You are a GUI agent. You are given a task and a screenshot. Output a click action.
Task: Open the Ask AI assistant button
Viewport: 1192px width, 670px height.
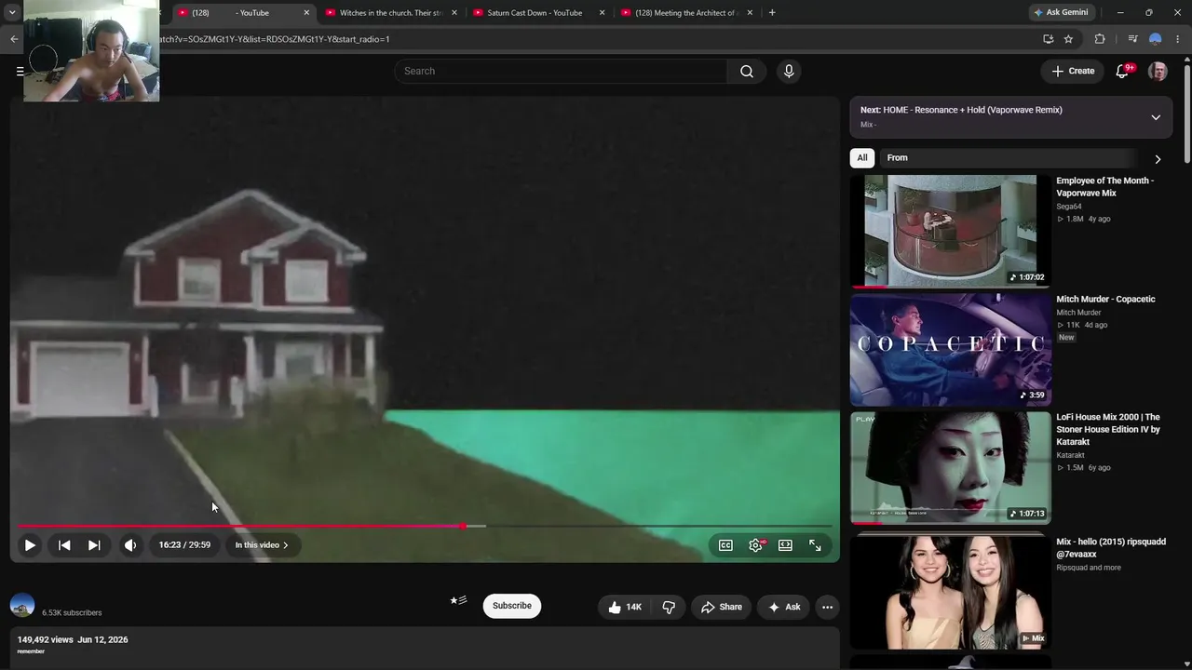[784, 607]
